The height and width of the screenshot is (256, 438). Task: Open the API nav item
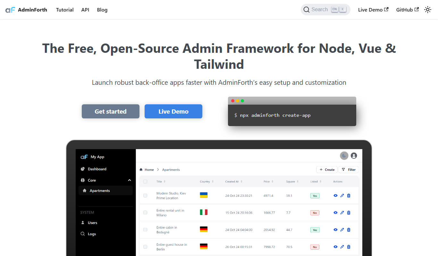85,10
